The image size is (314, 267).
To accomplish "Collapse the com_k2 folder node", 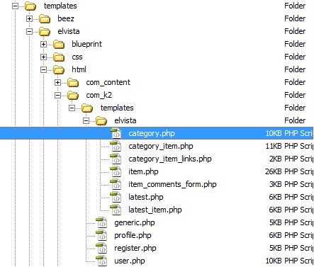I will point(57,95).
